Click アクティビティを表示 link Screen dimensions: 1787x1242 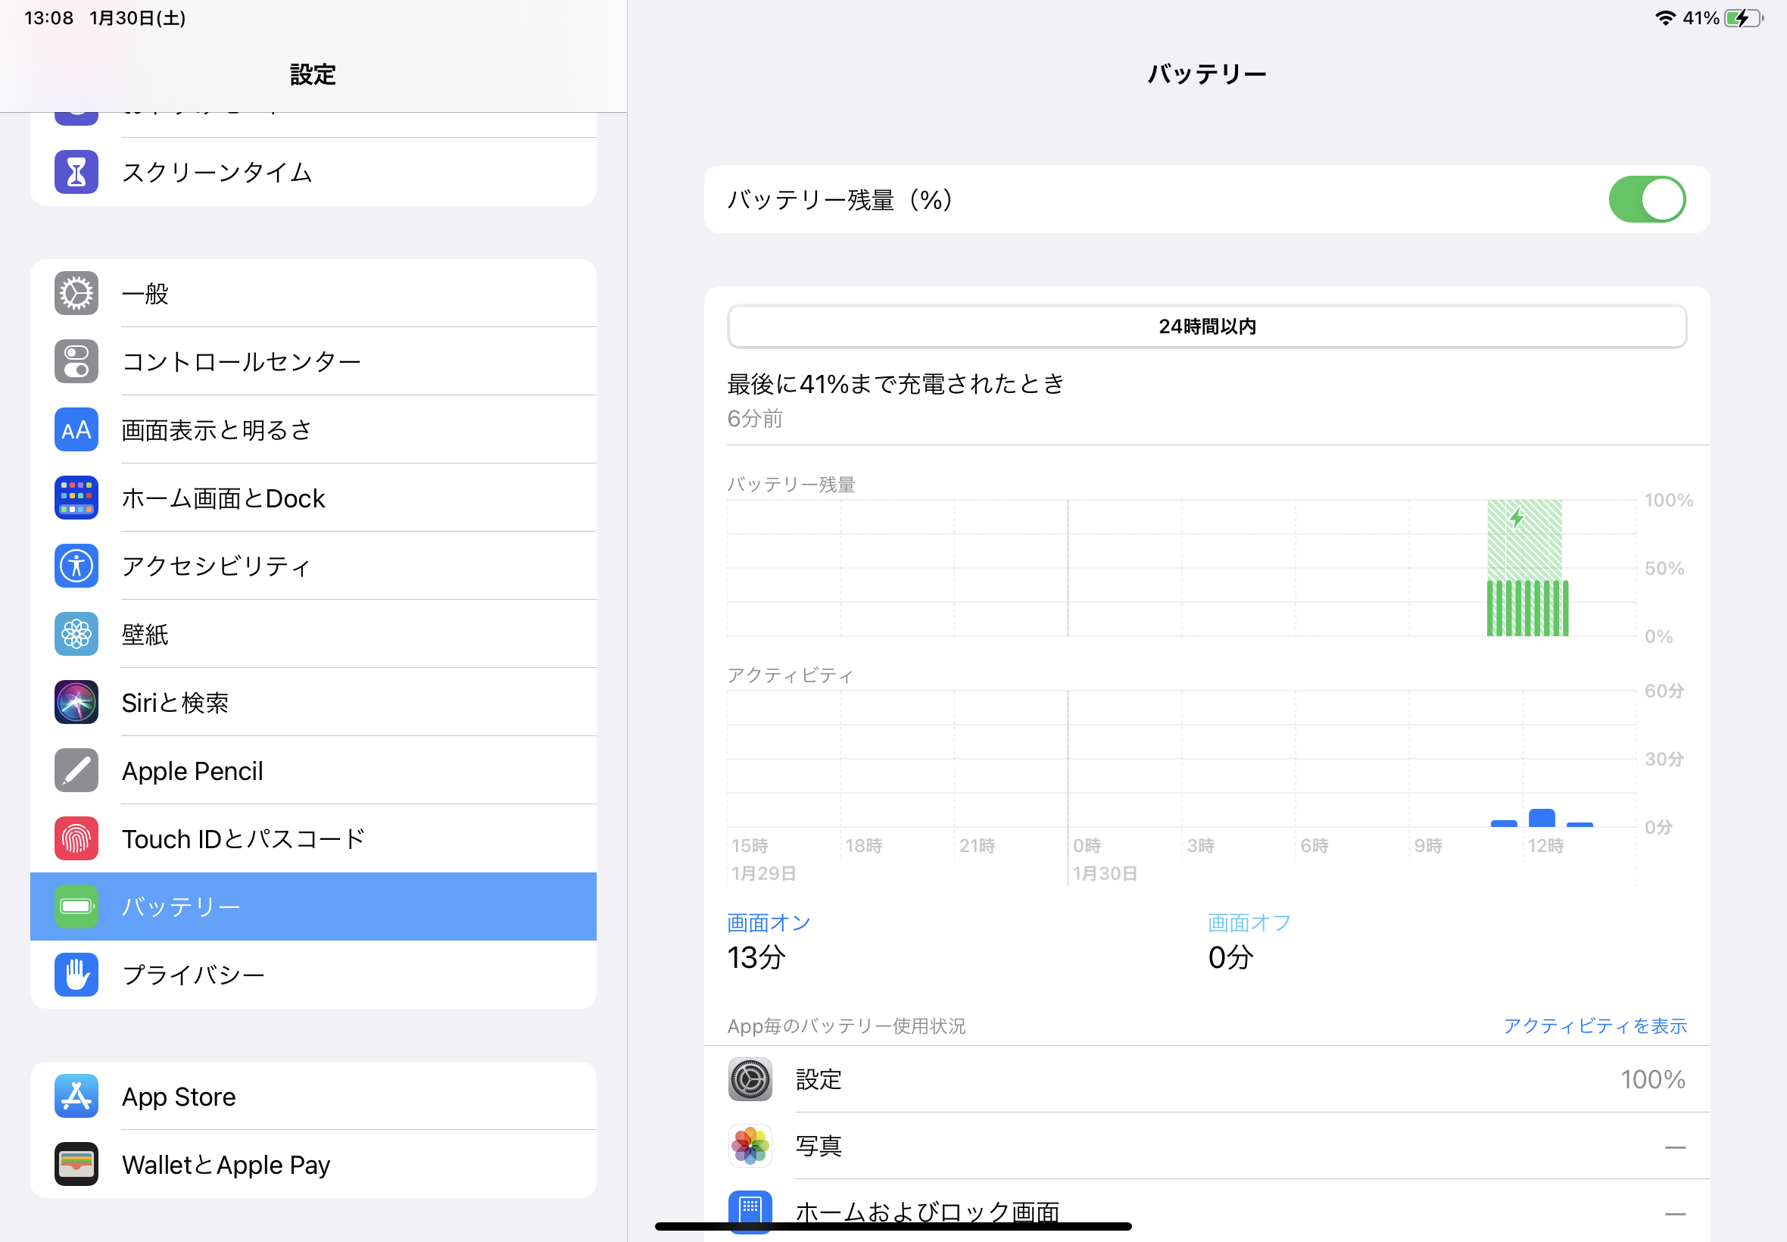click(x=1594, y=1025)
